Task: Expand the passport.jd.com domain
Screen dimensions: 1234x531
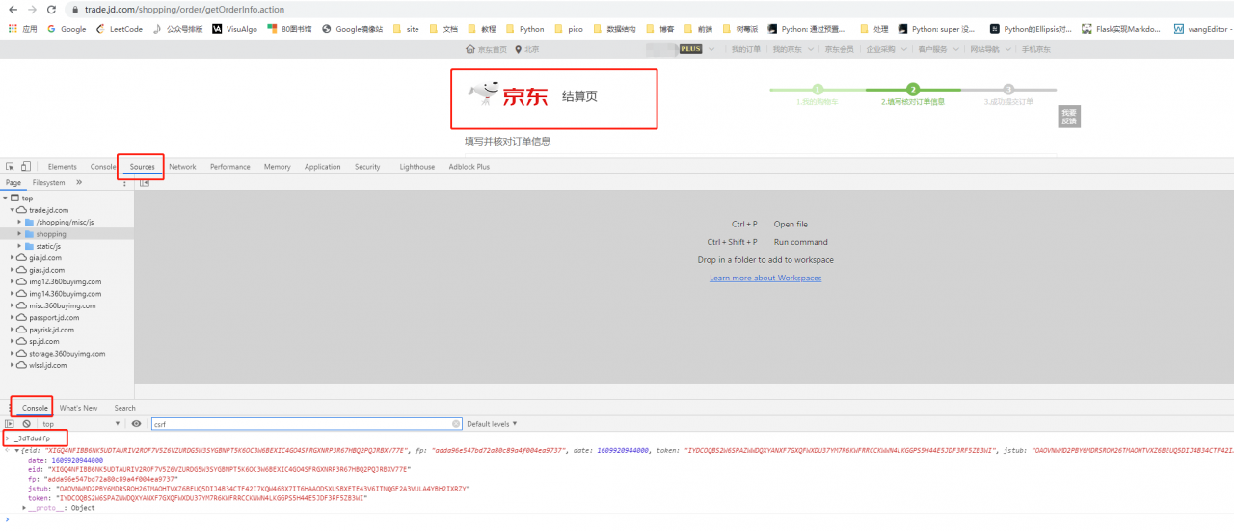Action: [13, 317]
